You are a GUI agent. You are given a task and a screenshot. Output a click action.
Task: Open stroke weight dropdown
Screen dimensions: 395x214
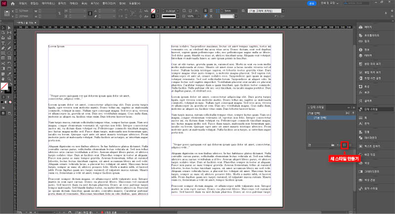[x=178, y=11]
